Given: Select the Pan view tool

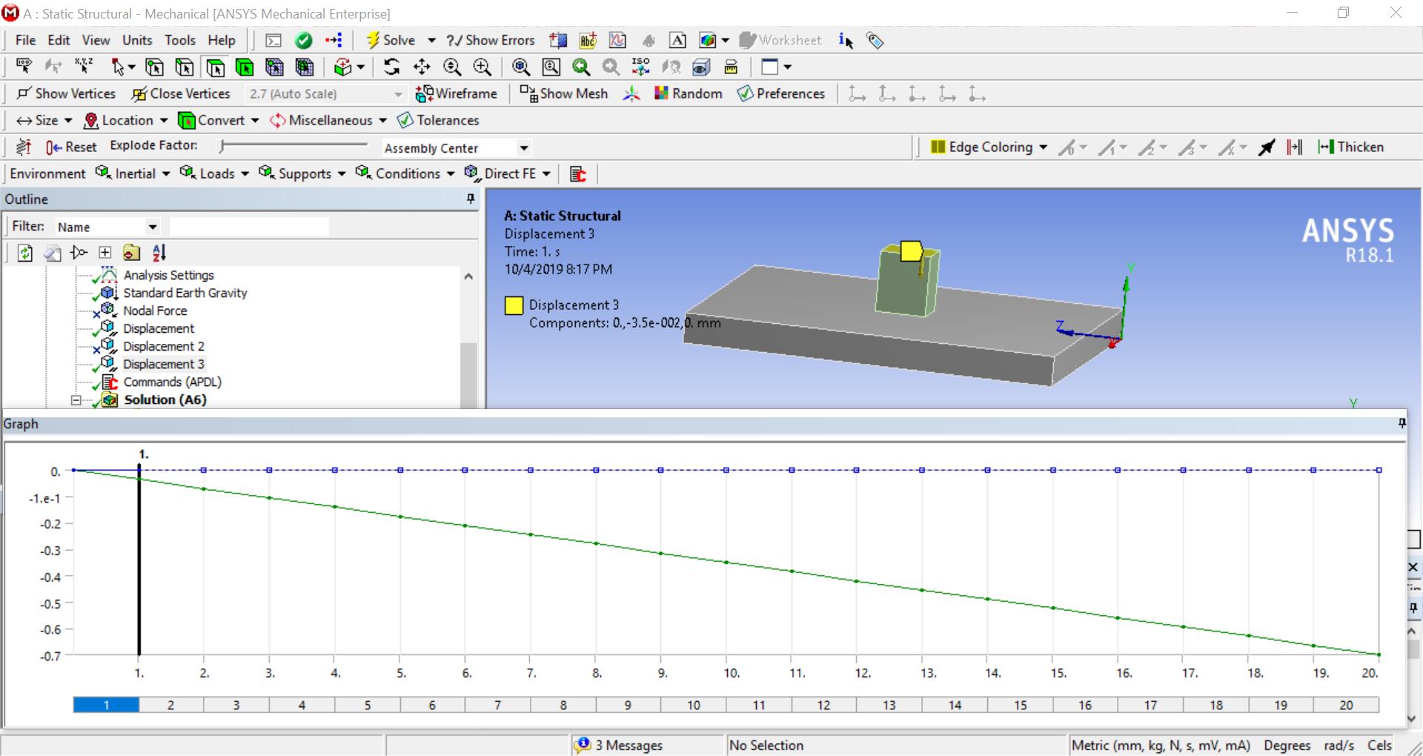Looking at the screenshot, I should point(422,67).
